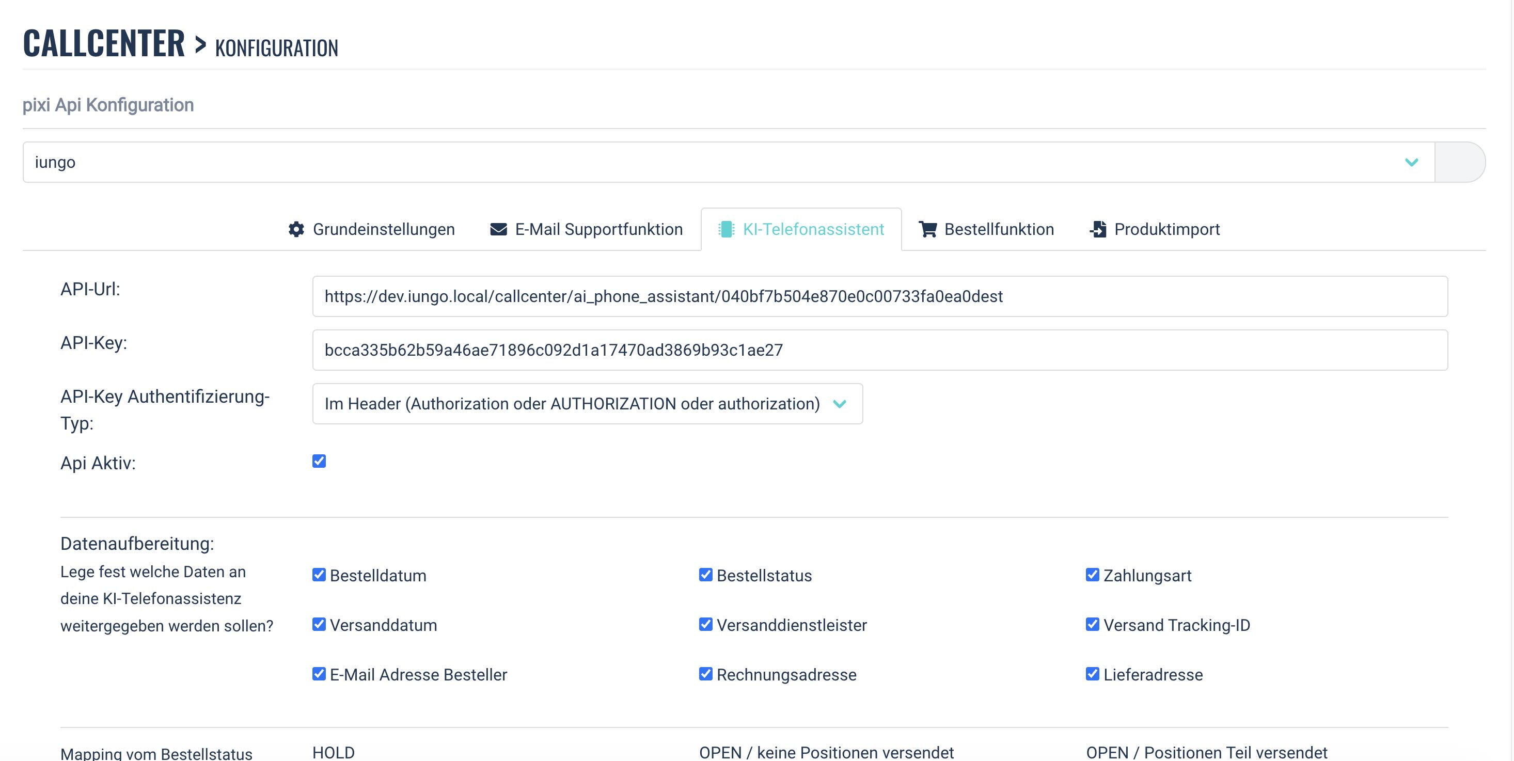This screenshot has height=761, width=1514.
Task: Click the envelope icon for E-Mail Supportfunktion
Action: pyautogui.click(x=498, y=229)
